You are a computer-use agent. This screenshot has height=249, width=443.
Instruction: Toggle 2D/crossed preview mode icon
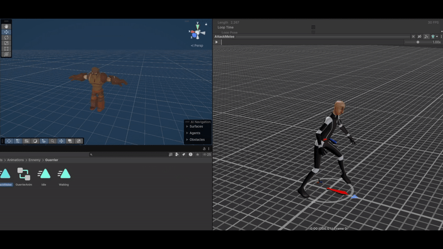pyautogui.click(x=420, y=37)
